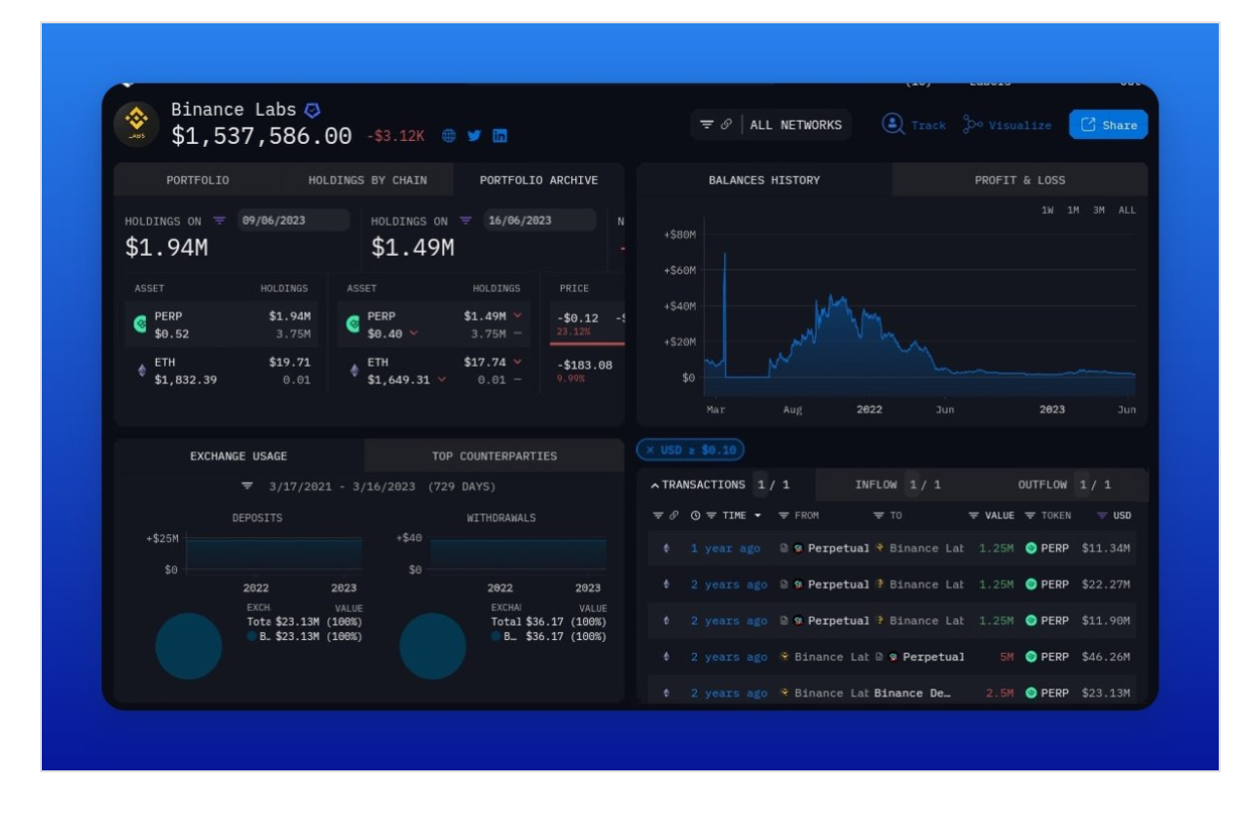Click the filter icon on TOKEN column
The height and width of the screenshot is (819, 1246).
point(1030,516)
